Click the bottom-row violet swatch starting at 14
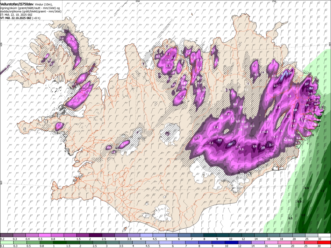331x248 pixels. (x=258, y=243)
